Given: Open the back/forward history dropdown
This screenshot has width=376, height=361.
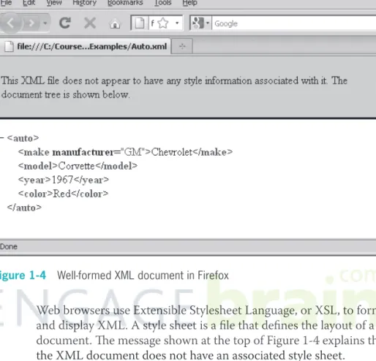Looking at the screenshot, I should tap(45, 23).
